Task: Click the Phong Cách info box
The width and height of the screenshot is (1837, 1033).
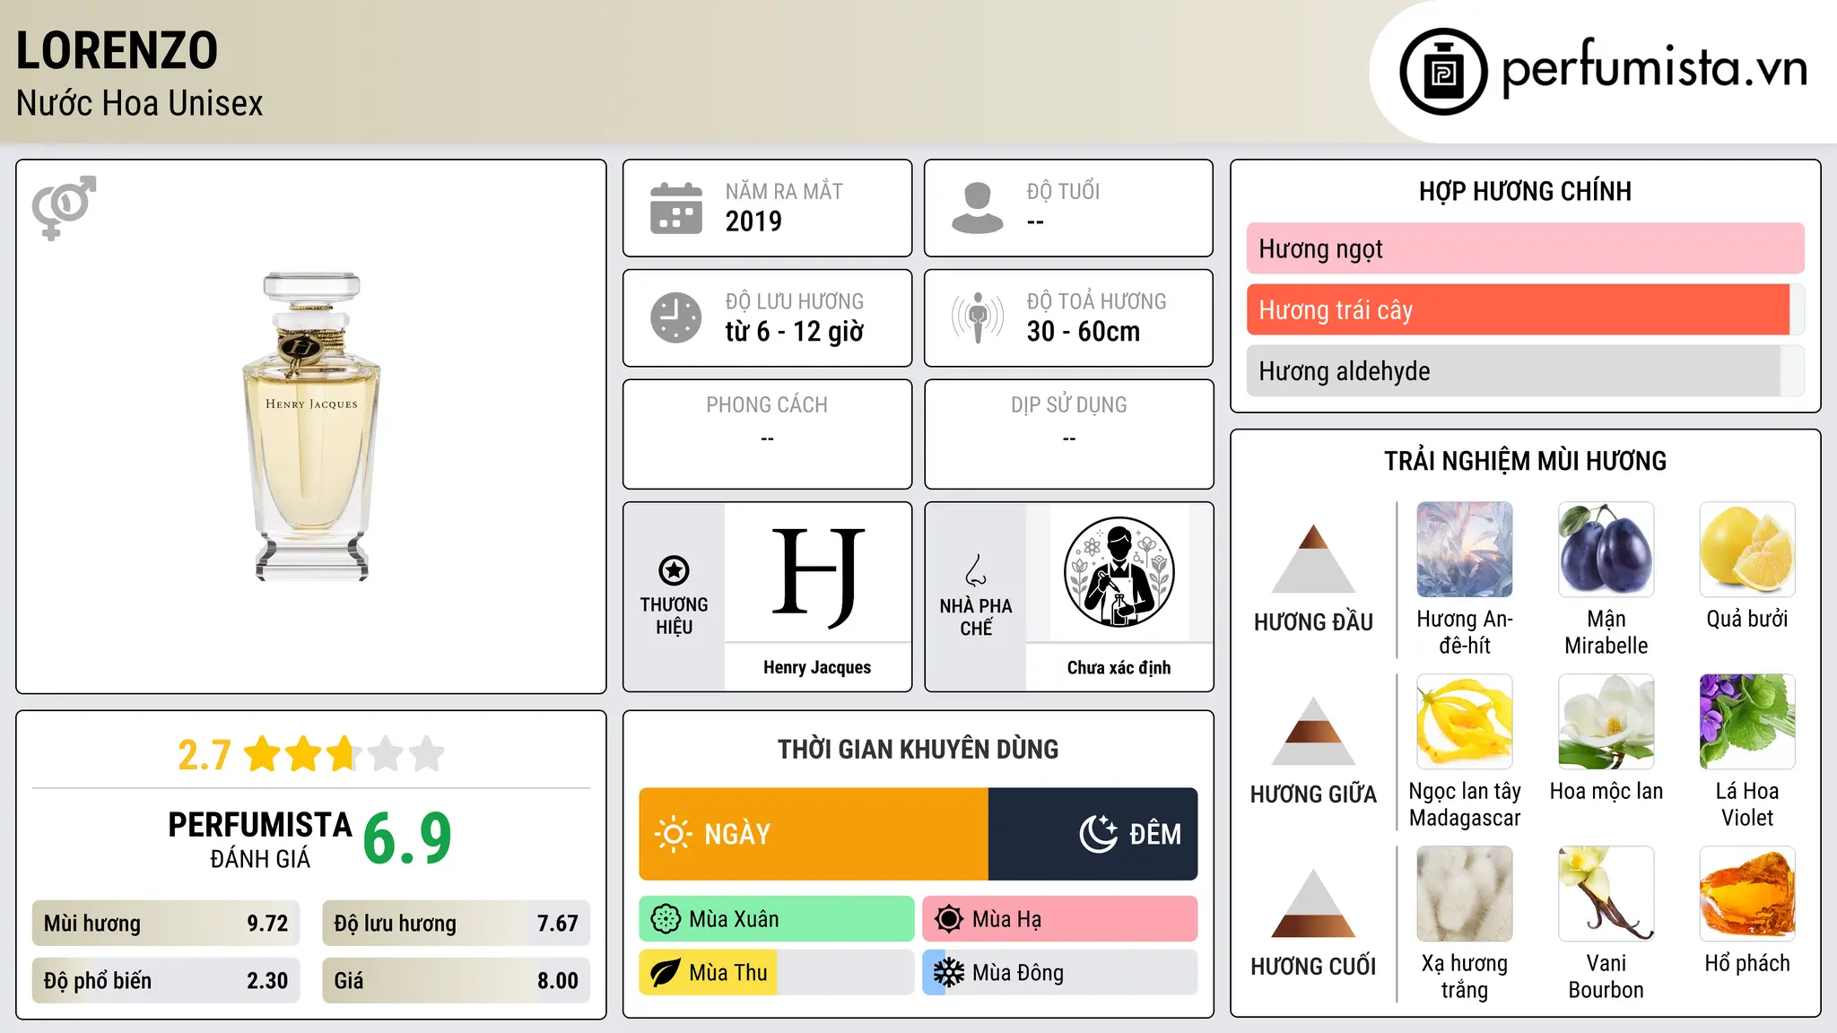Action: click(x=767, y=434)
